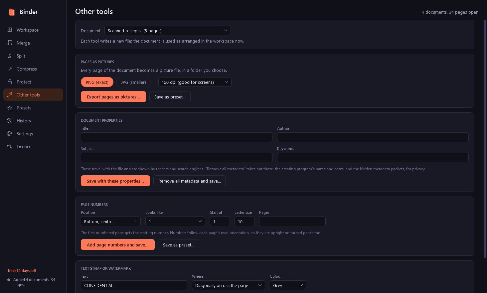Save the page number settings as preset
The height and width of the screenshot is (293, 487).
click(179, 245)
